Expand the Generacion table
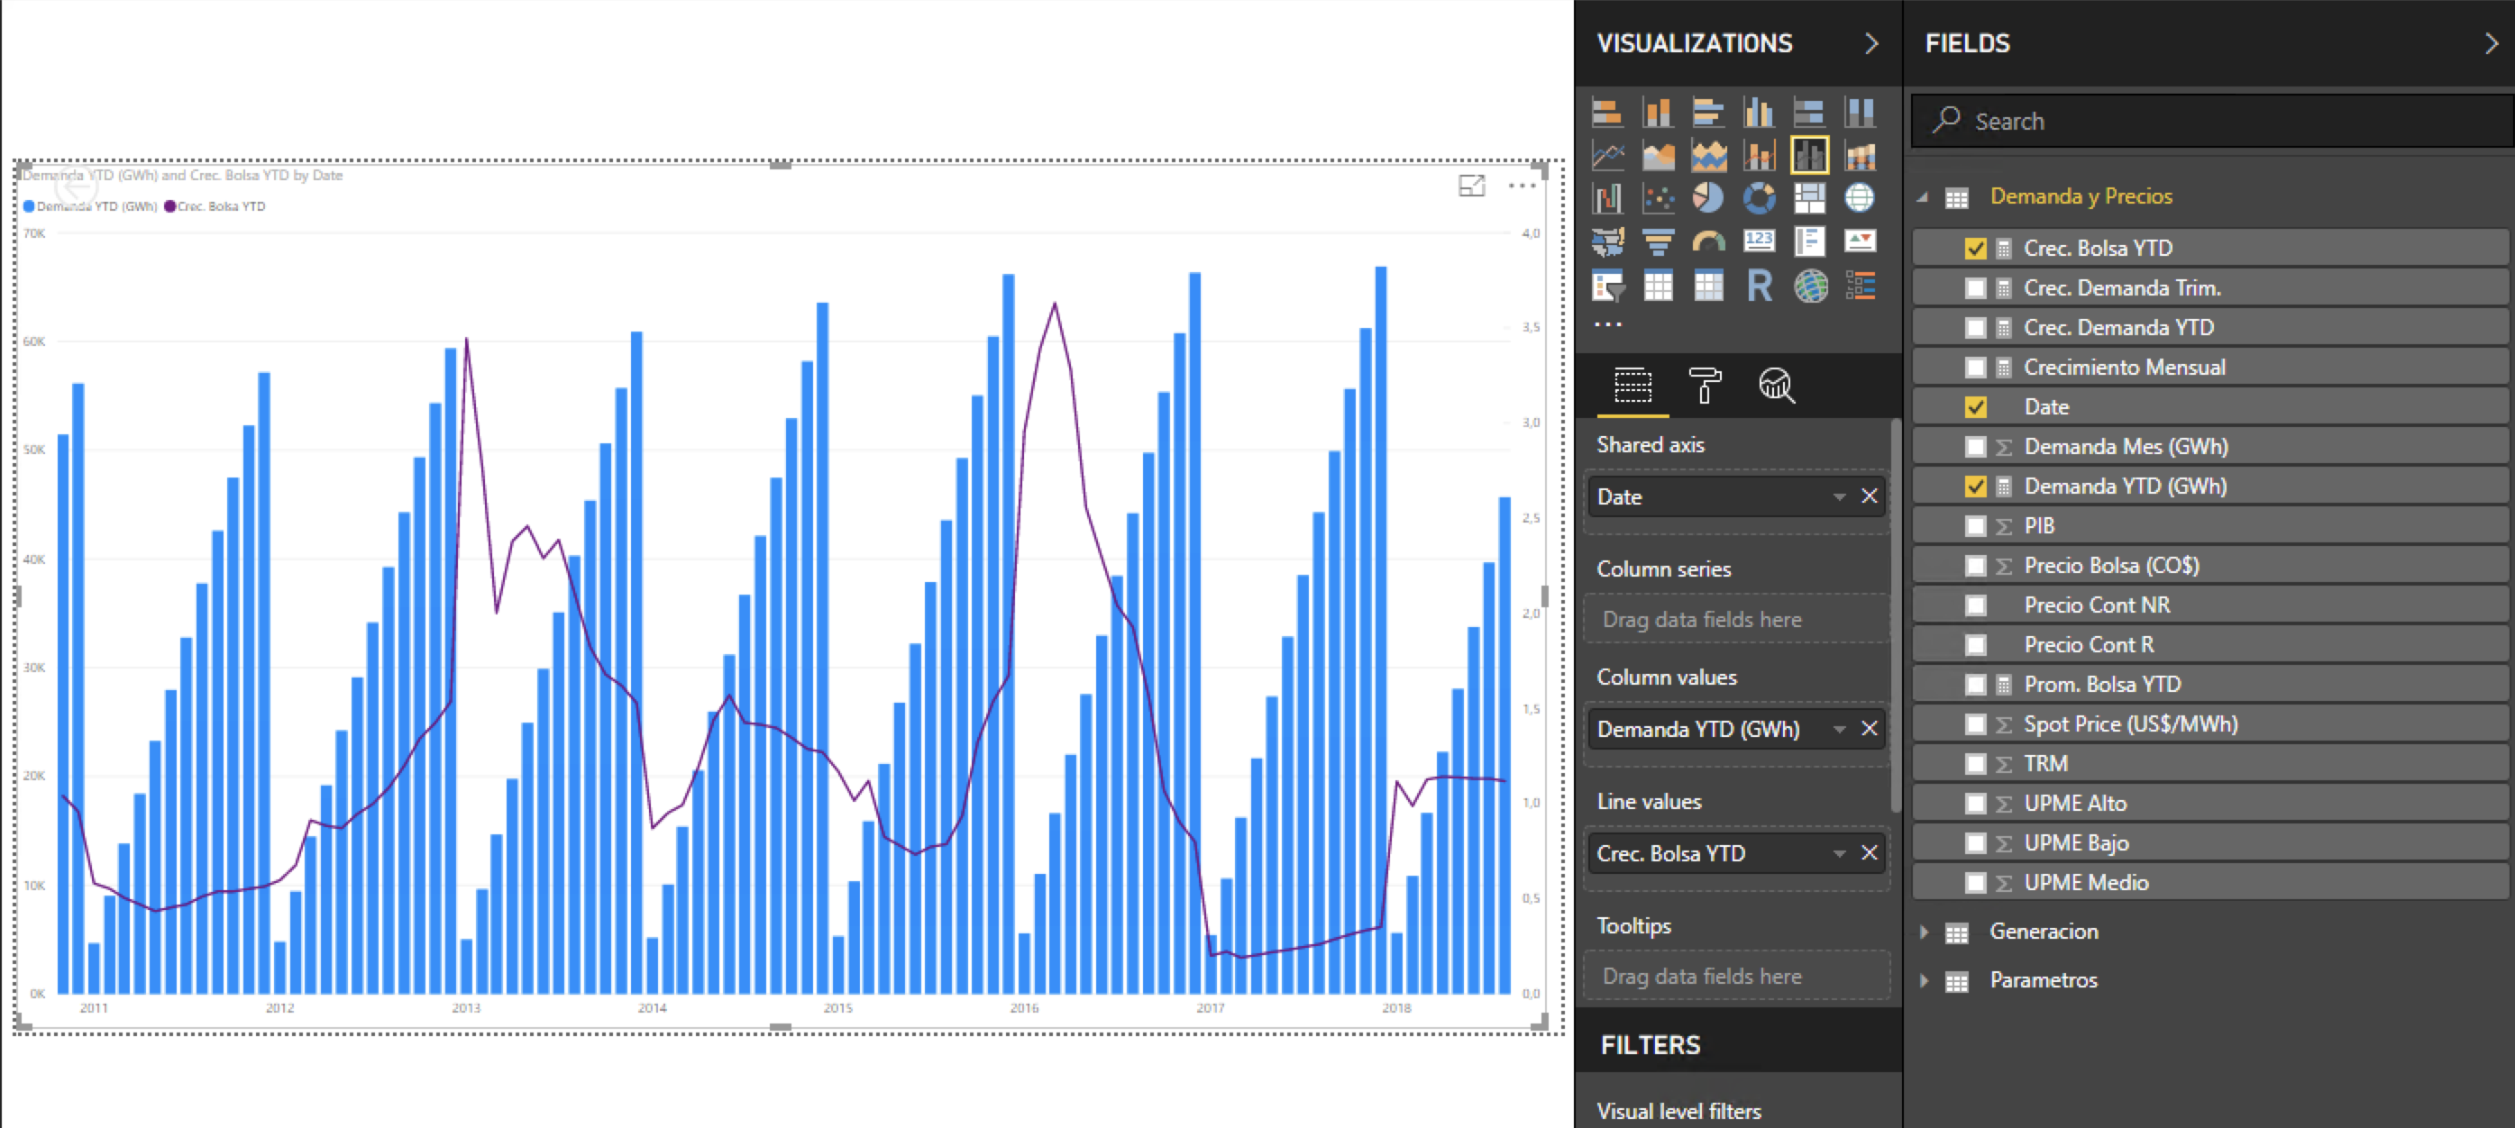The image size is (2515, 1128). click(1924, 932)
